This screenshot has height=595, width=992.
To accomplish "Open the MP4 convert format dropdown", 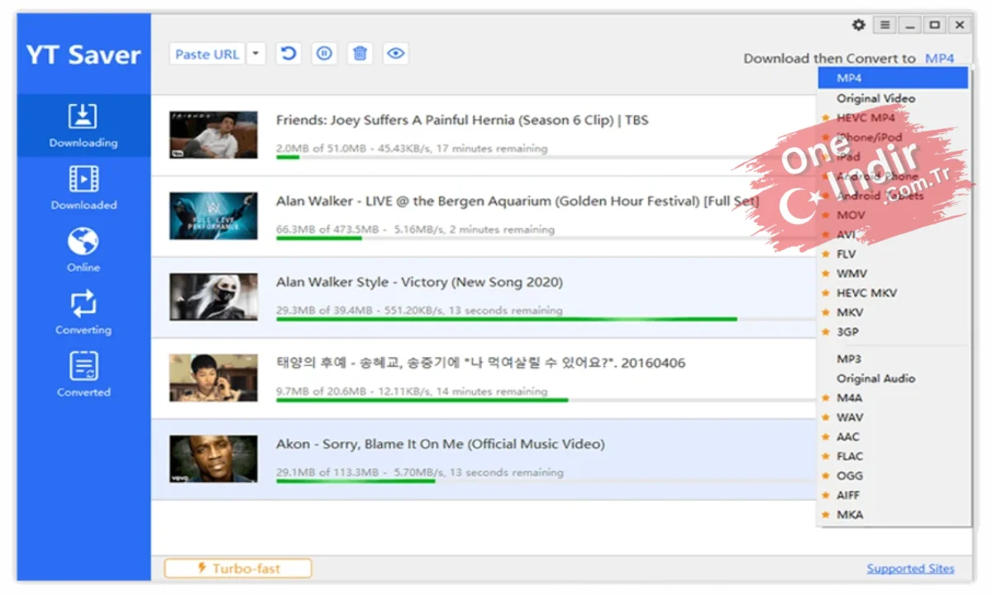I will pyautogui.click(x=939, y=58).
